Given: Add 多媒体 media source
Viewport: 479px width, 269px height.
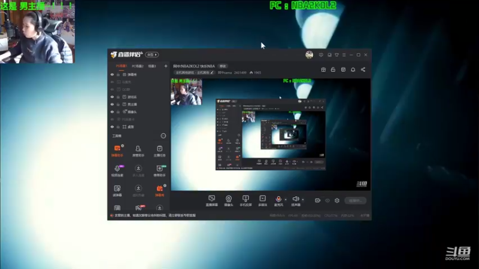Looking at the screenshot, I should click(x=262, y=201).
